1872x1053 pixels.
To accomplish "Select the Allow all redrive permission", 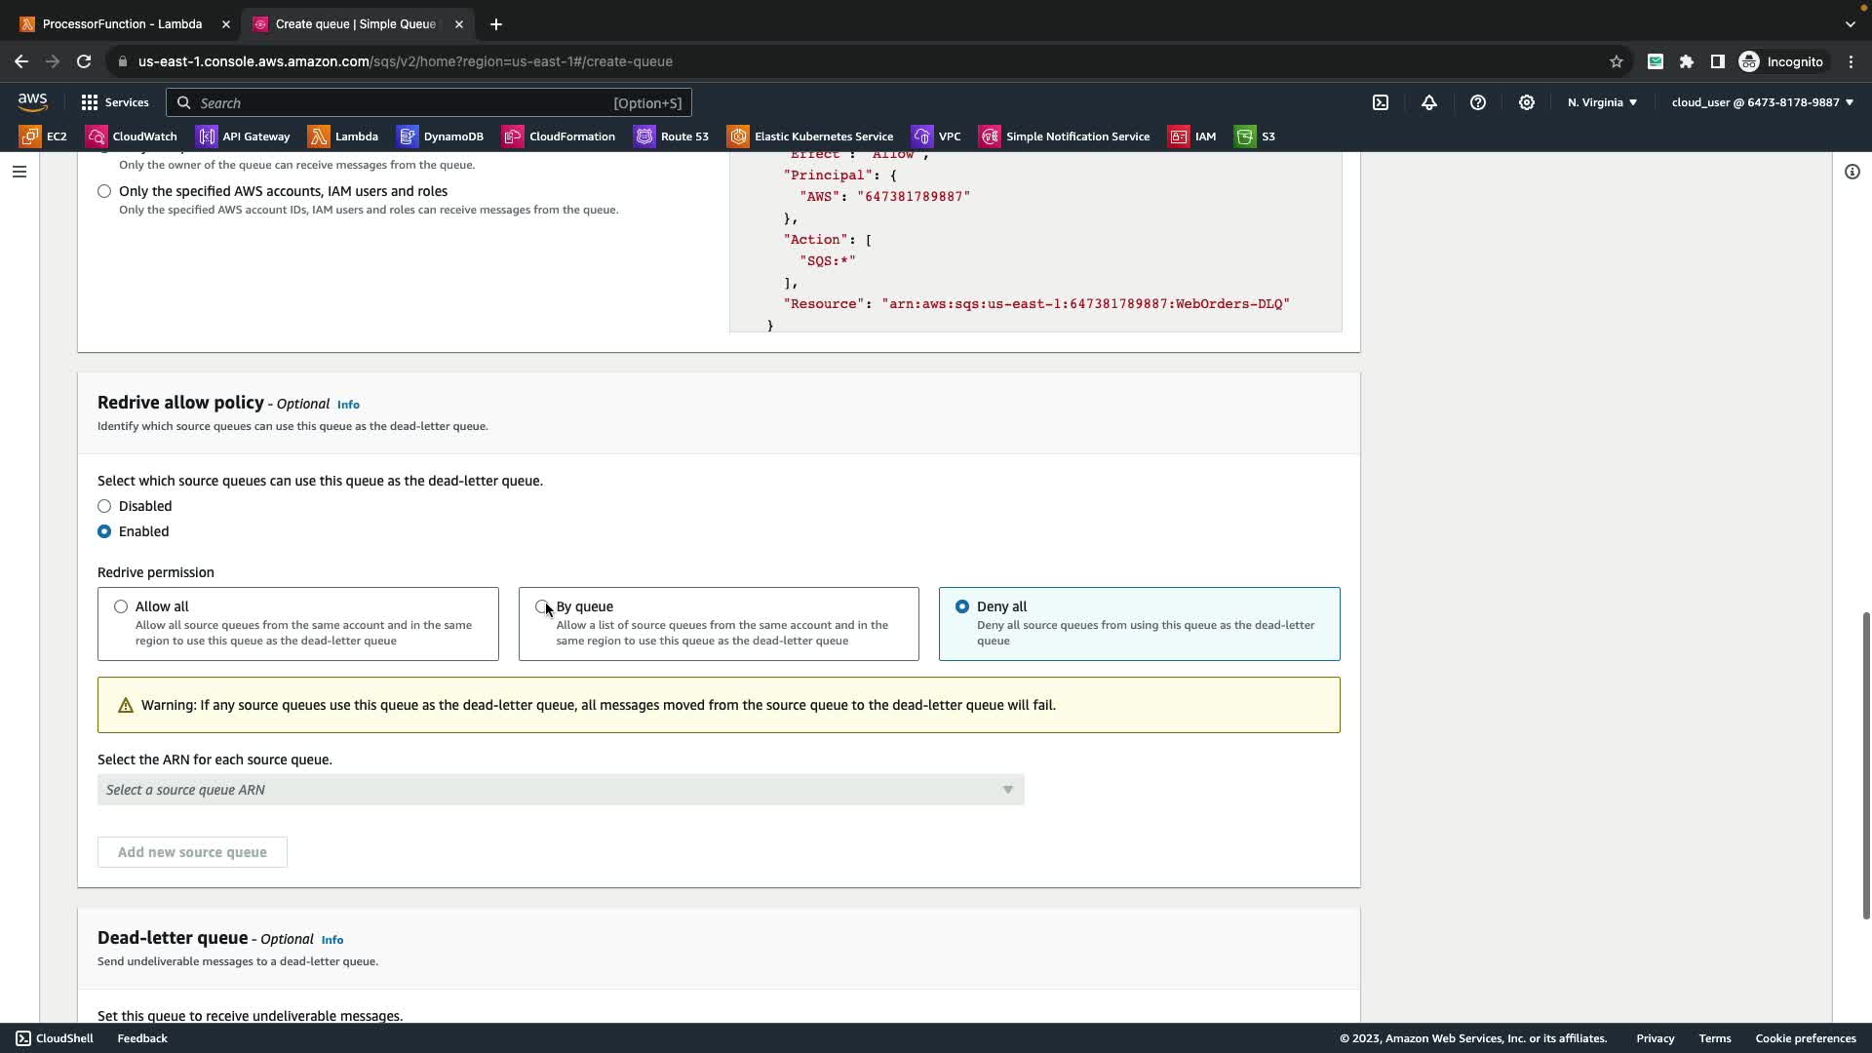I will [121, 606].
